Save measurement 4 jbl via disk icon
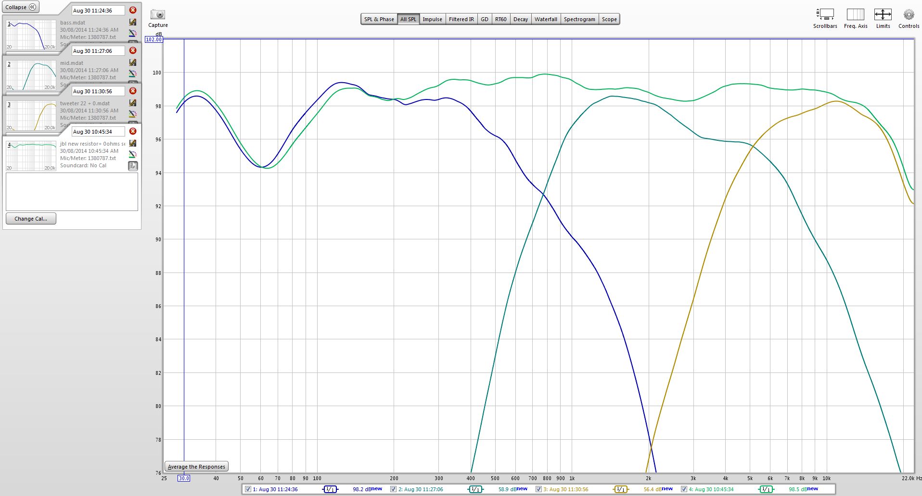922x496 pixels. click(x=133, y=143)
